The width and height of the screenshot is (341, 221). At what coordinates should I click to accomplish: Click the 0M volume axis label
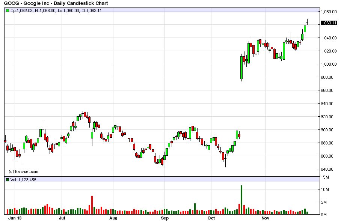(324, 215)
